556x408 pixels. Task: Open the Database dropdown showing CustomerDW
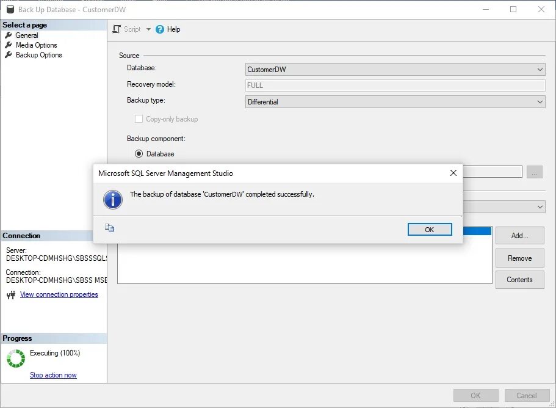point(395,70)
